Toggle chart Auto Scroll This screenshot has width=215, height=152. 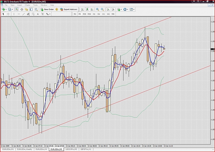[x=108, y=9]
